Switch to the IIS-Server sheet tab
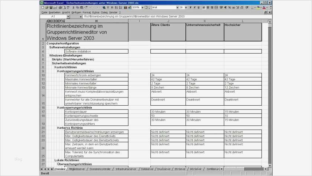This screenshot has height=176, width=312. point(180,169)
